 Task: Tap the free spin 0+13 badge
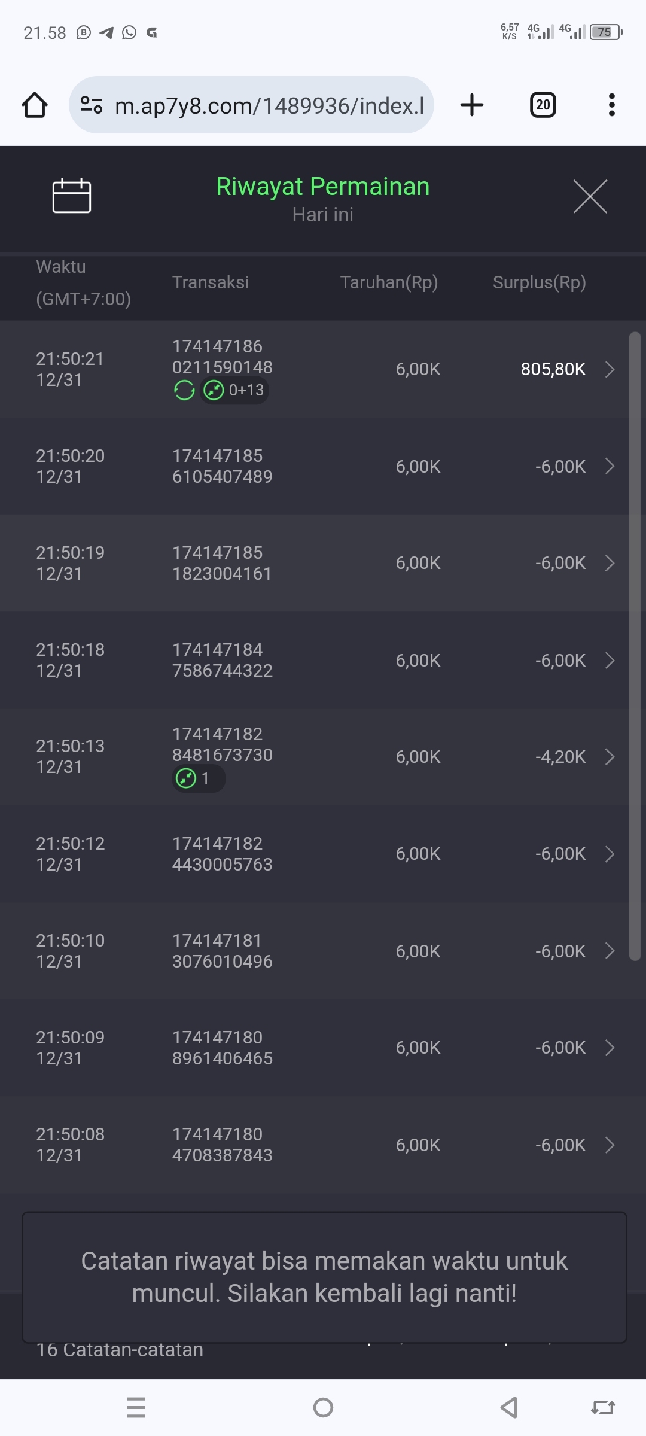coord(234,391)
